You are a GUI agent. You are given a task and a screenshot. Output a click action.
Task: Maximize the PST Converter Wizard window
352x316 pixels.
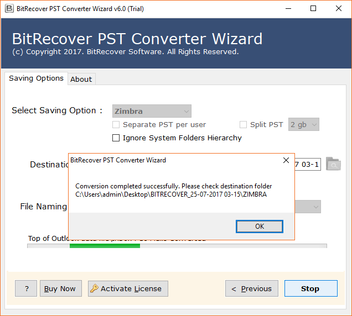coord(313,9)
